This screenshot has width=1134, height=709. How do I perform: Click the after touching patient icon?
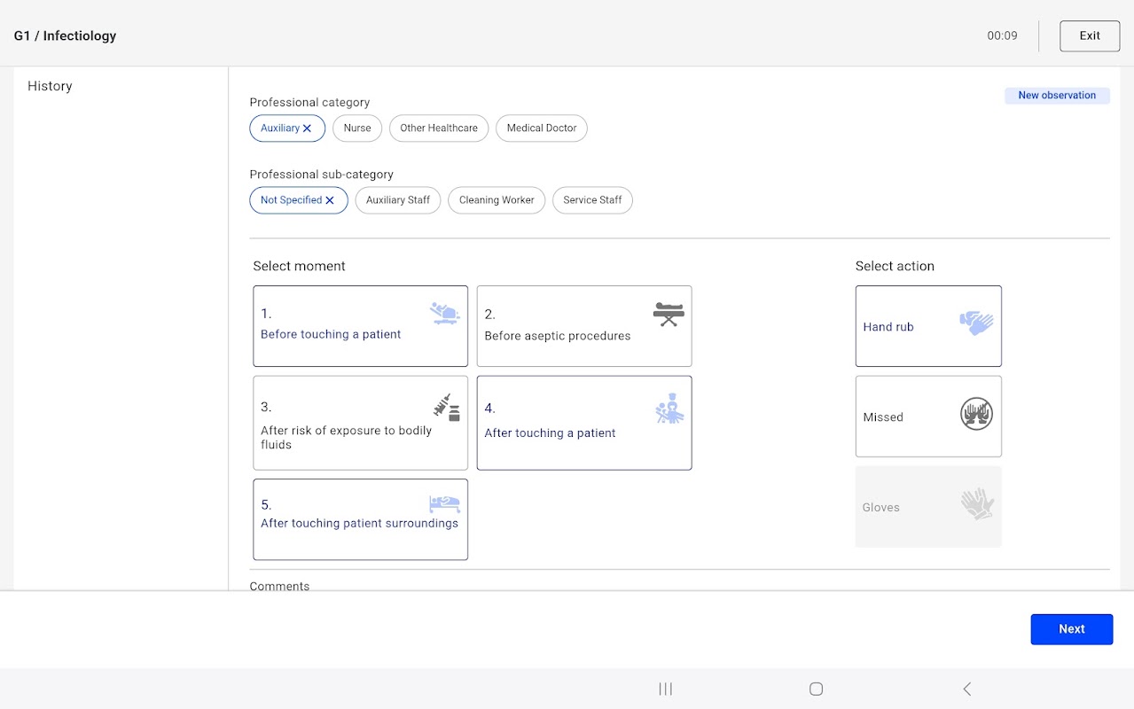[x=669, y=409]
